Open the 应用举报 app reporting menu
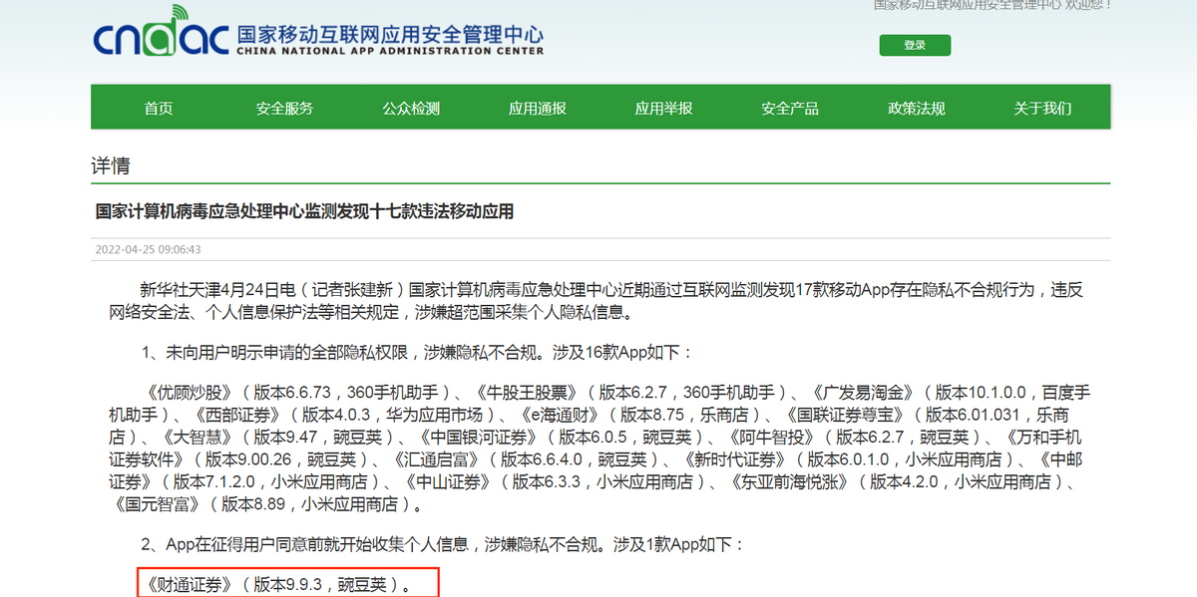This screenshot has height=597, width=1197. [662, 106]
